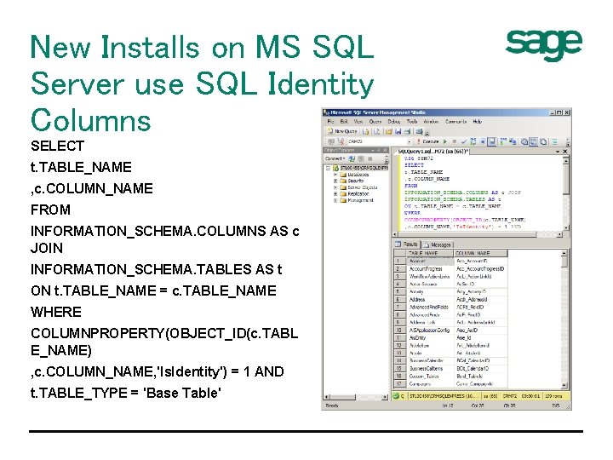Expand the Security folder
The image size is (613, 460).
[335, 181]
